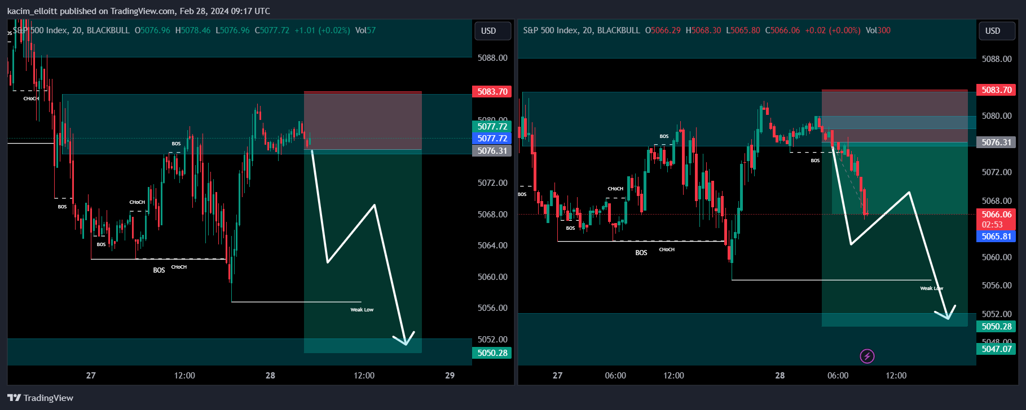Click the 28 date label on left time axis
This screenshot has width=1026, height=410.
click(270, 376)
